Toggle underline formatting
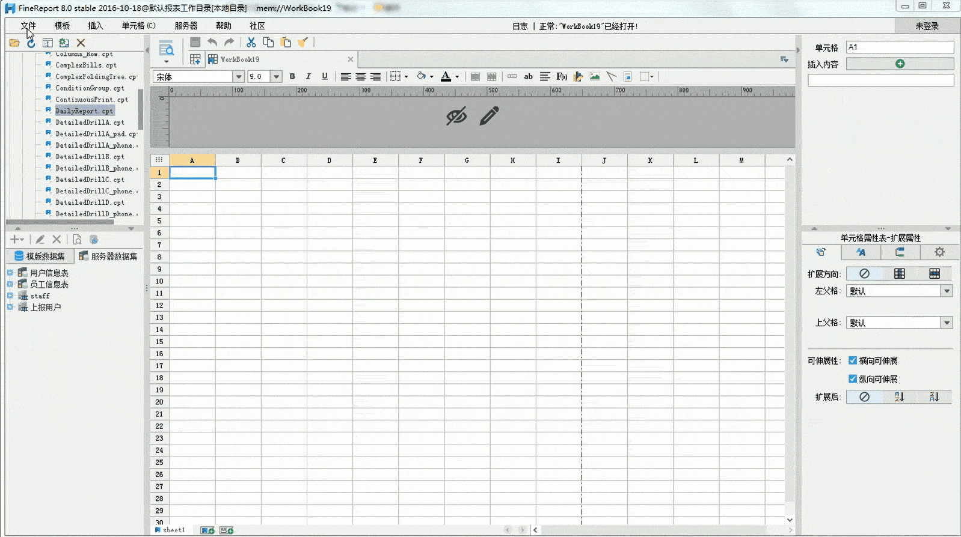This screenshot has height=537, width=961. (325, 76)
